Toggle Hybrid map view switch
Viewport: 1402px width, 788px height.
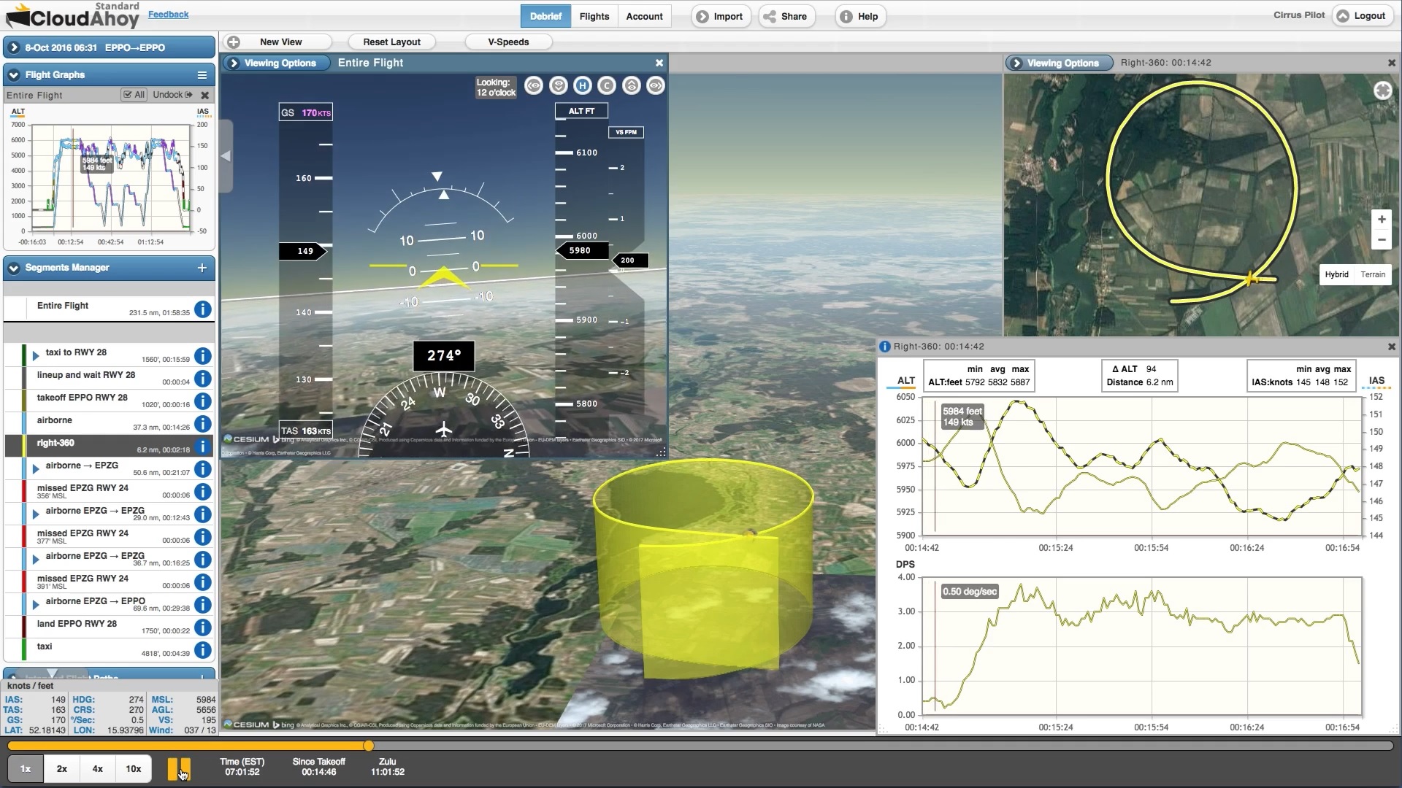(x=1336, y=274)
